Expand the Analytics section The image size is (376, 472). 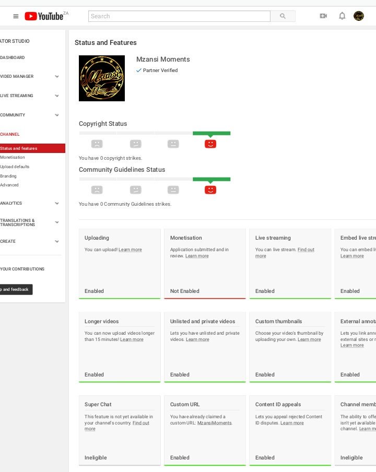tap(57, 203)
